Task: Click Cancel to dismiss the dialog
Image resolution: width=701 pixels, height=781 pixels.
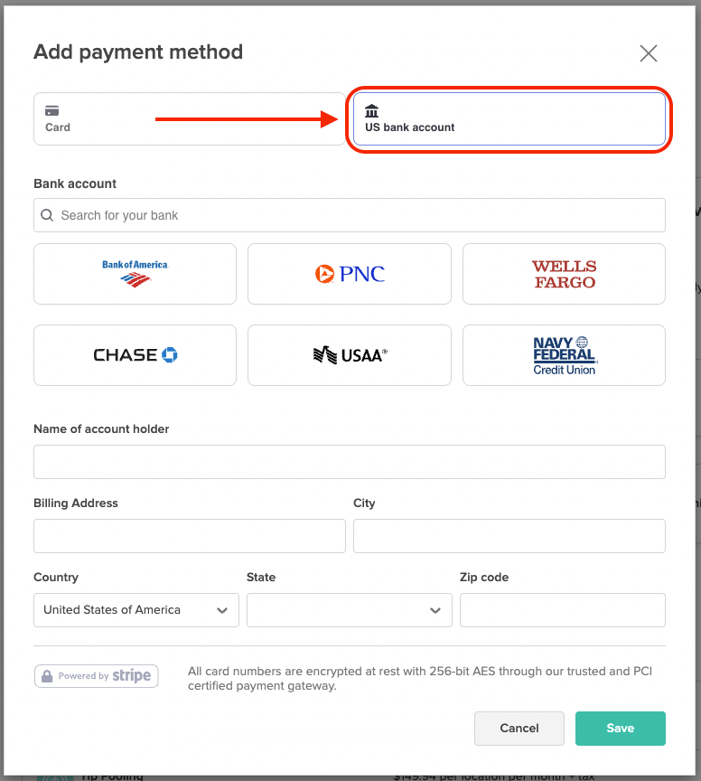Action: click(519, 729)
